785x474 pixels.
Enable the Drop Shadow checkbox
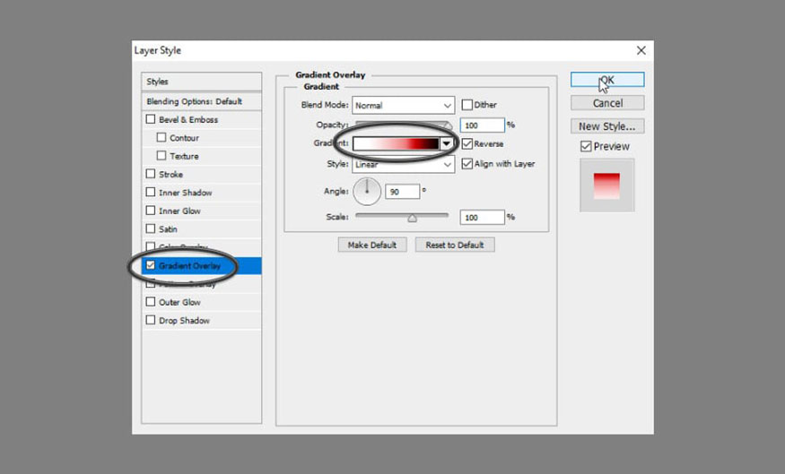point(151,320)
